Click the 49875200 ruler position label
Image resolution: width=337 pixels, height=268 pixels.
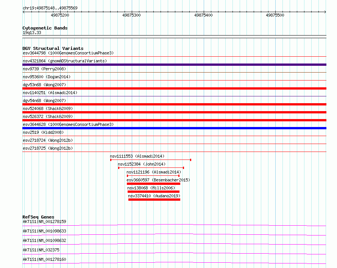[60, 15]
